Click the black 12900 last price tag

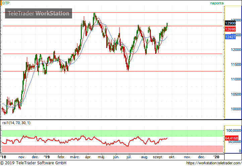pyautogui.click(x=230, y=23)
